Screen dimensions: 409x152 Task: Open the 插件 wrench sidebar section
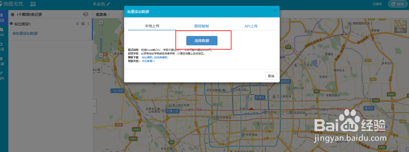pyautogui.click(x=2, y=75)
